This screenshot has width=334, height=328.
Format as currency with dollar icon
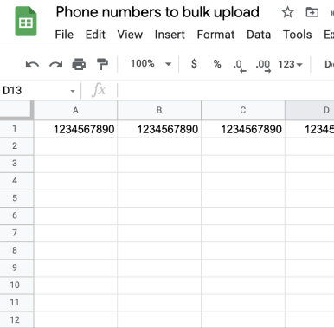pyautogui.click(x=194, y=63)
